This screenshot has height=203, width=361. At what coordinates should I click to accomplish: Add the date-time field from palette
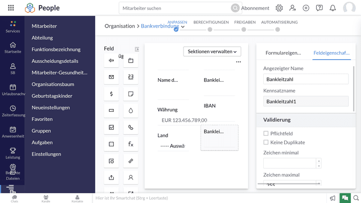[x=111, y=161]
